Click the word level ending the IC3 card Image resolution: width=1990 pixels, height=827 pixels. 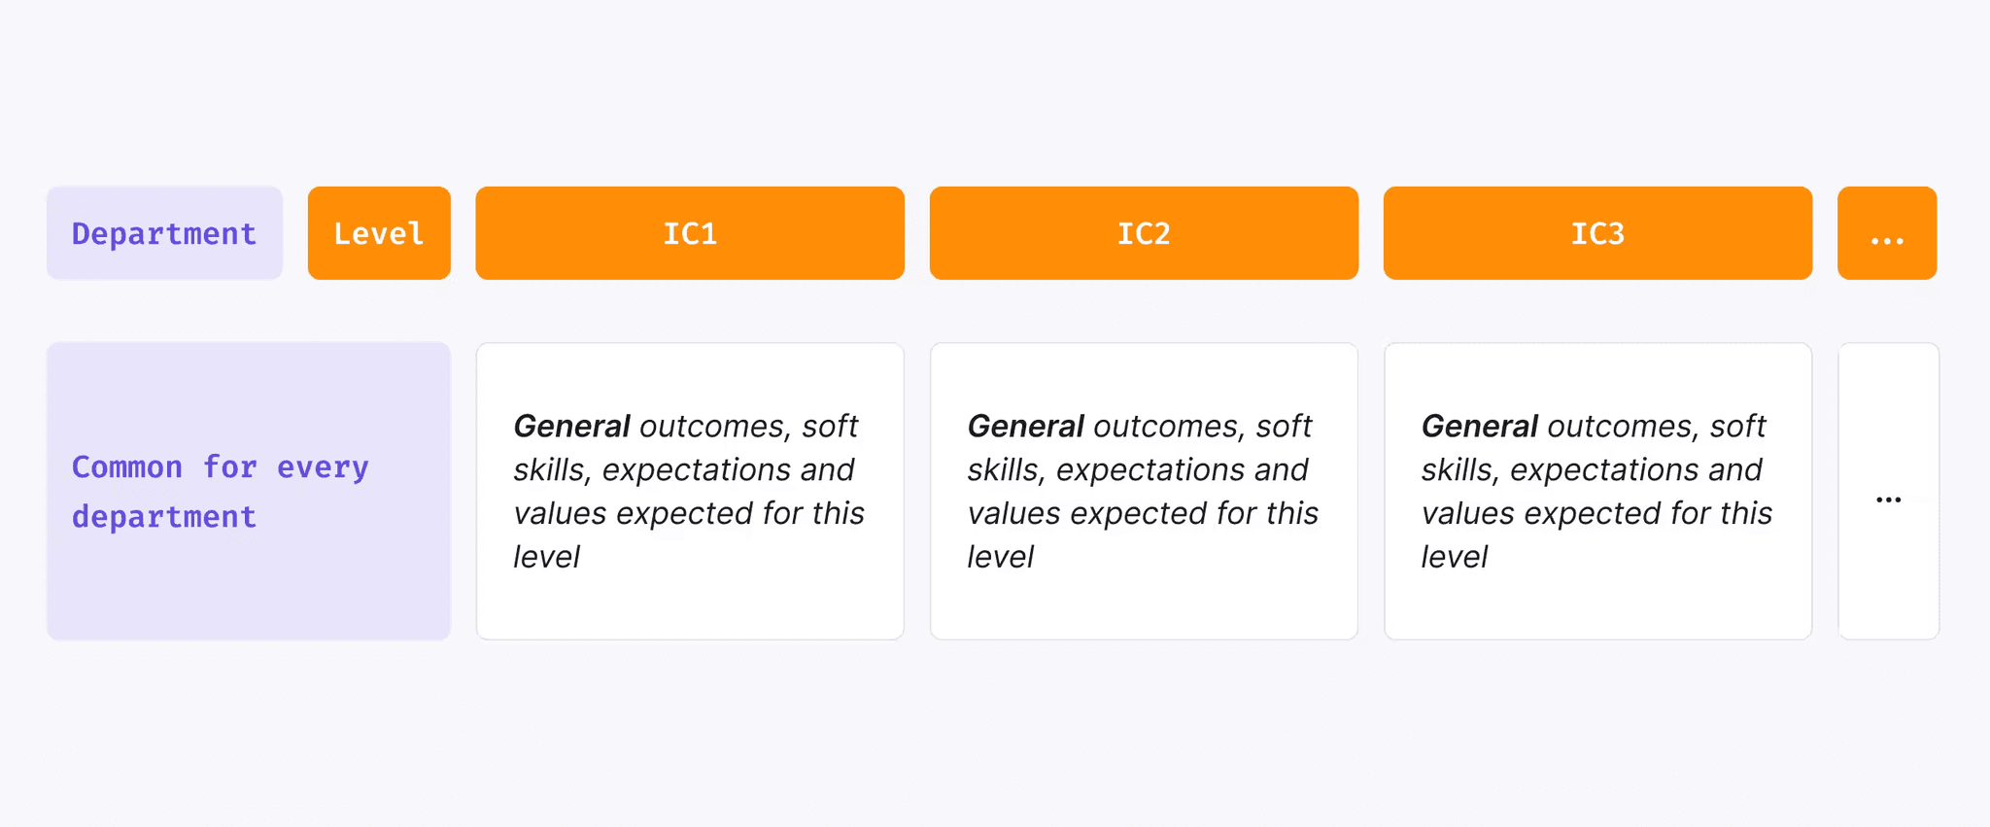tap(1454, 557)
